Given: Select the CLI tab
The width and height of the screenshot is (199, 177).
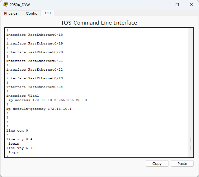Looking at the screenshot, I should coord(48,13).
